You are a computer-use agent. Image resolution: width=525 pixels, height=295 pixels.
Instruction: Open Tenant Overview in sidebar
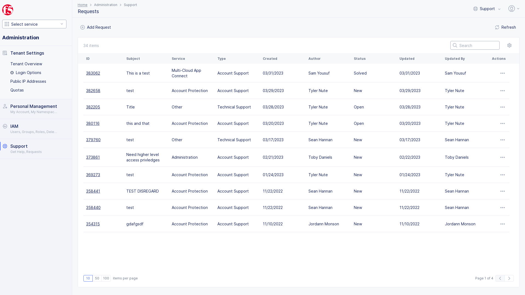[x=26, y=64]
